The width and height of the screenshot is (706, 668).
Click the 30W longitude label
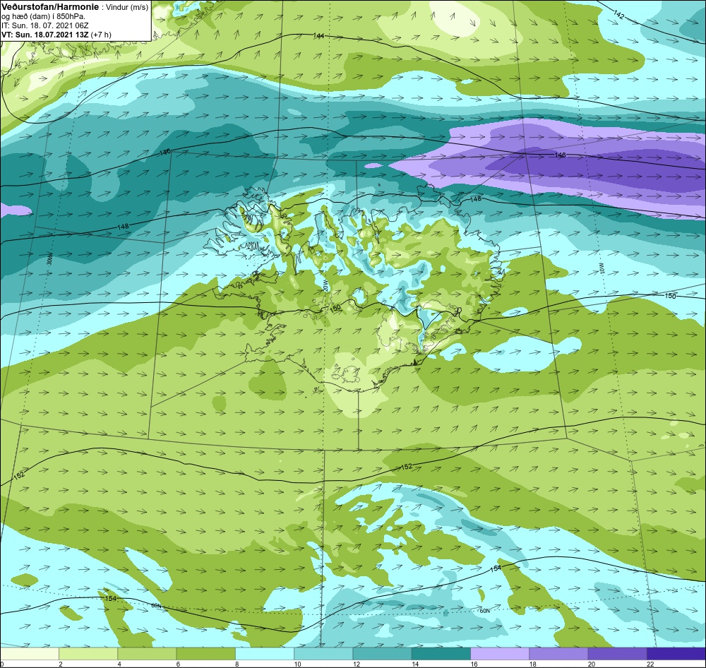click(49, 259)
